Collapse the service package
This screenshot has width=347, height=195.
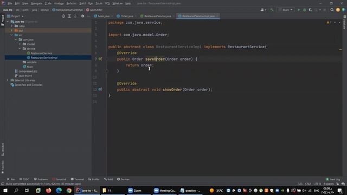(20, 49)
